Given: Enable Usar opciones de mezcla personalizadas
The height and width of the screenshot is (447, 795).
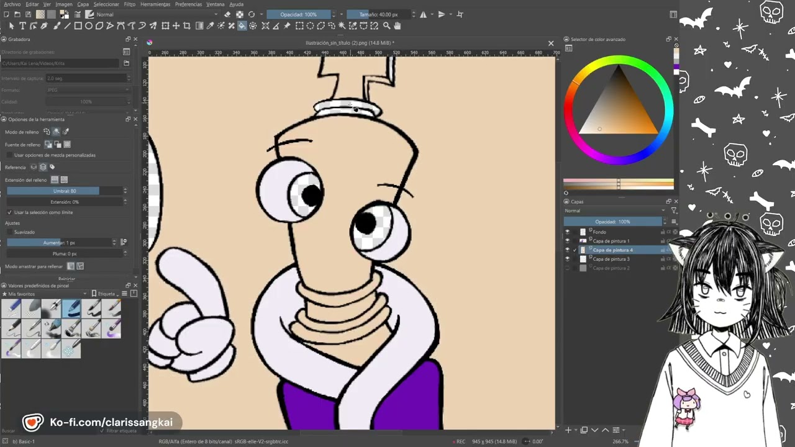Looking at the screenshot, I should coord(9,155).
